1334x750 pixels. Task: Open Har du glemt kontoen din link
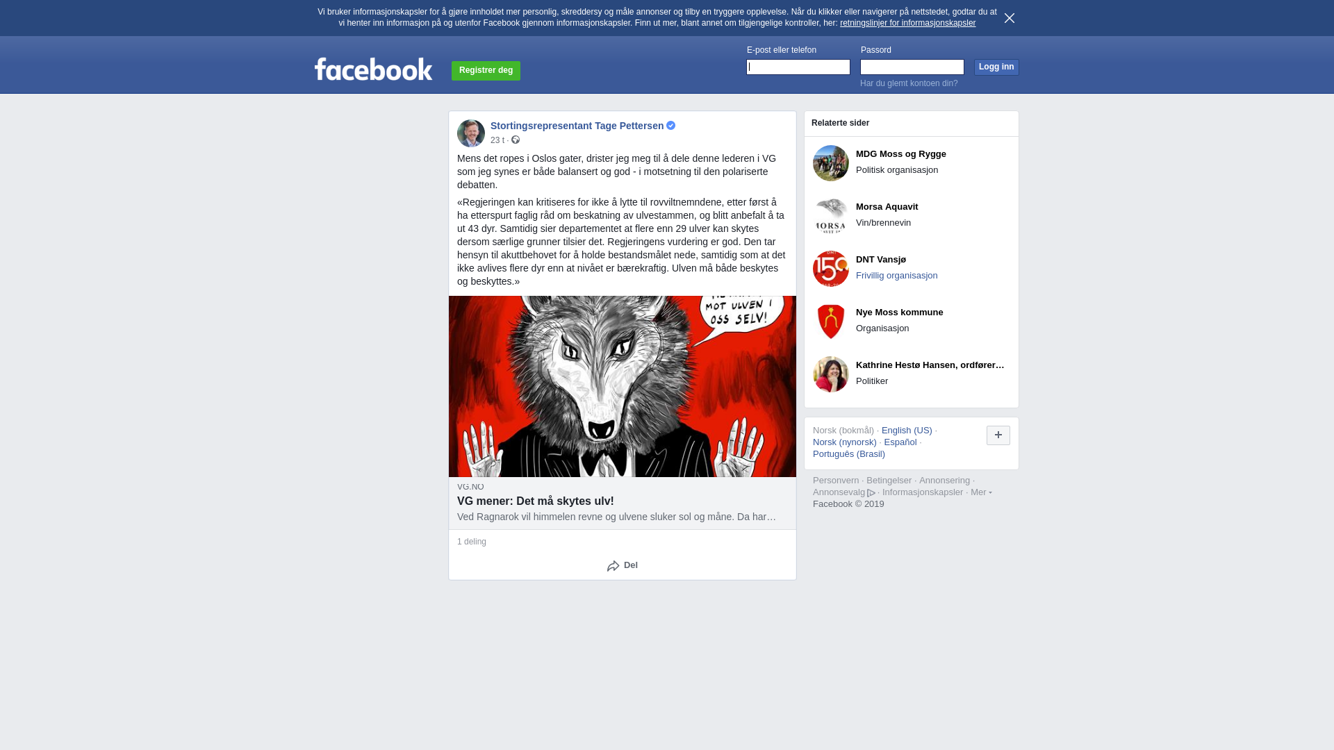[909, 83]
